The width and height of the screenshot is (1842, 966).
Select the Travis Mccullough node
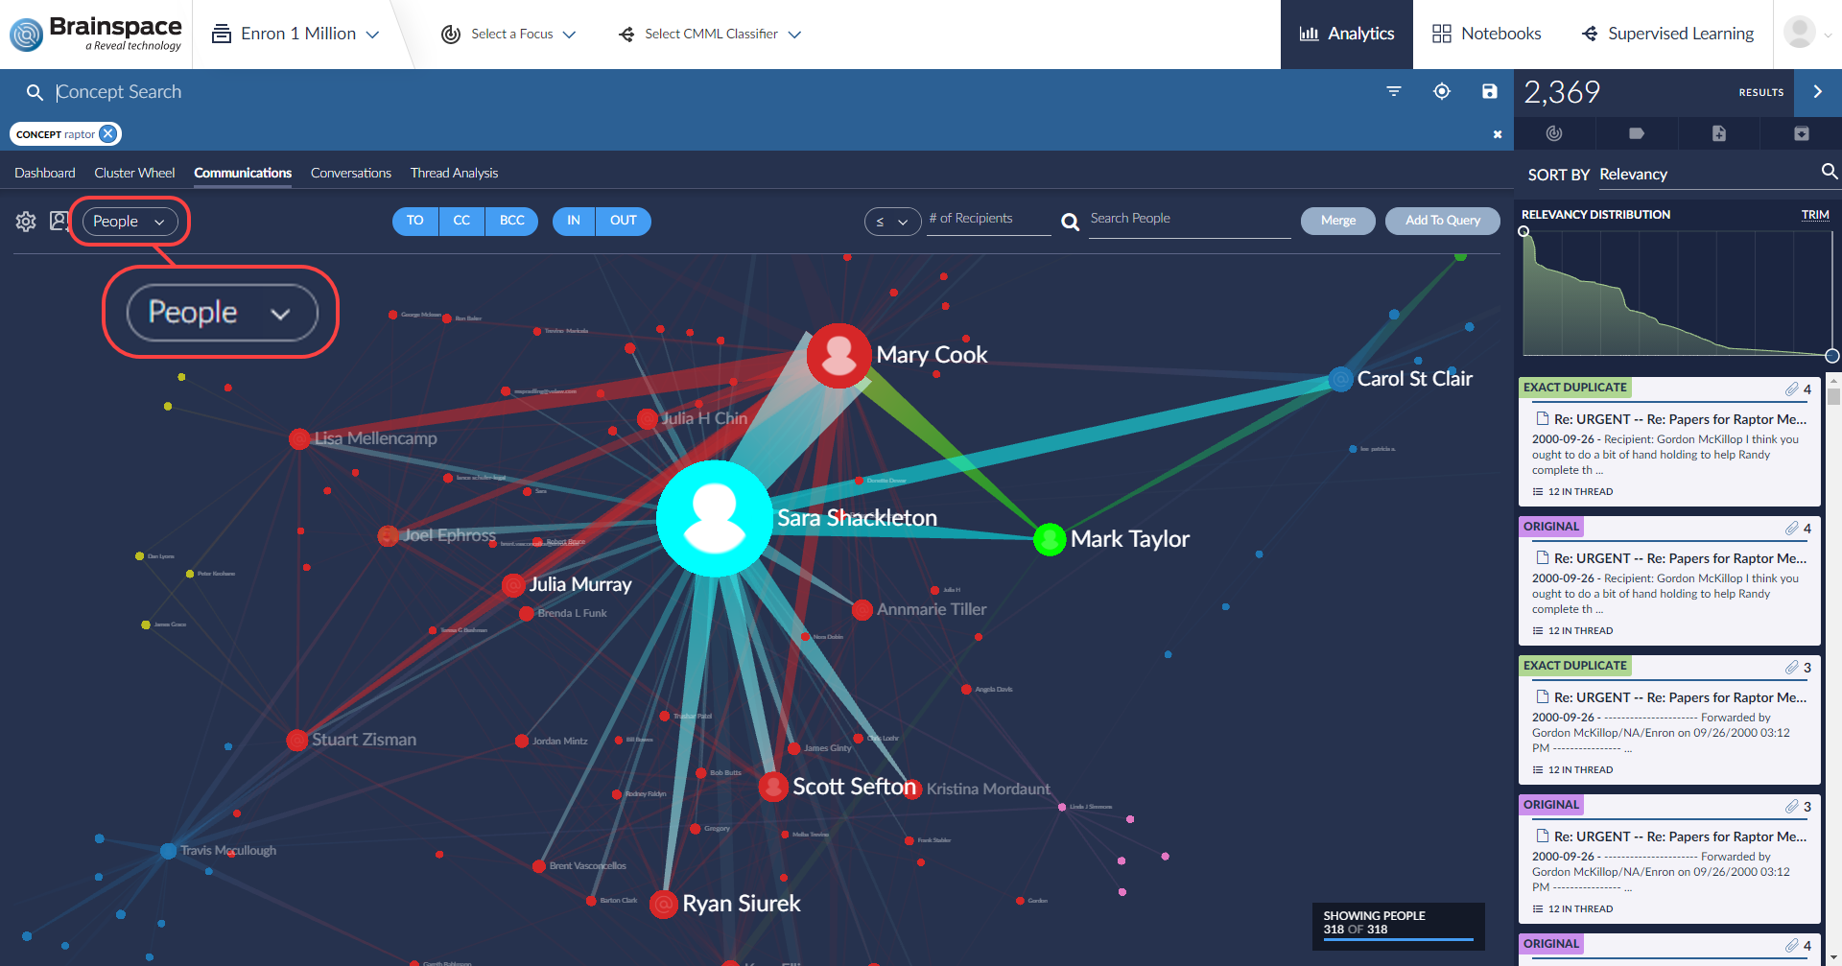pos(168,851)
